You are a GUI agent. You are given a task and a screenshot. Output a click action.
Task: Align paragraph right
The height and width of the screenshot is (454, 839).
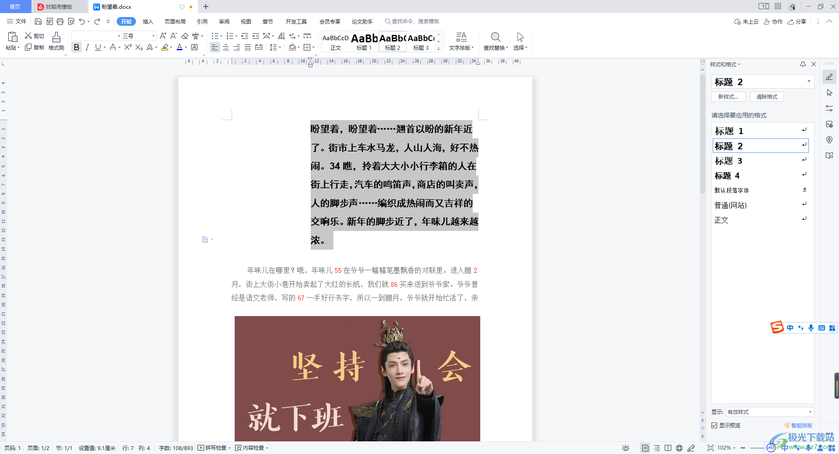[x=237, y=47]
